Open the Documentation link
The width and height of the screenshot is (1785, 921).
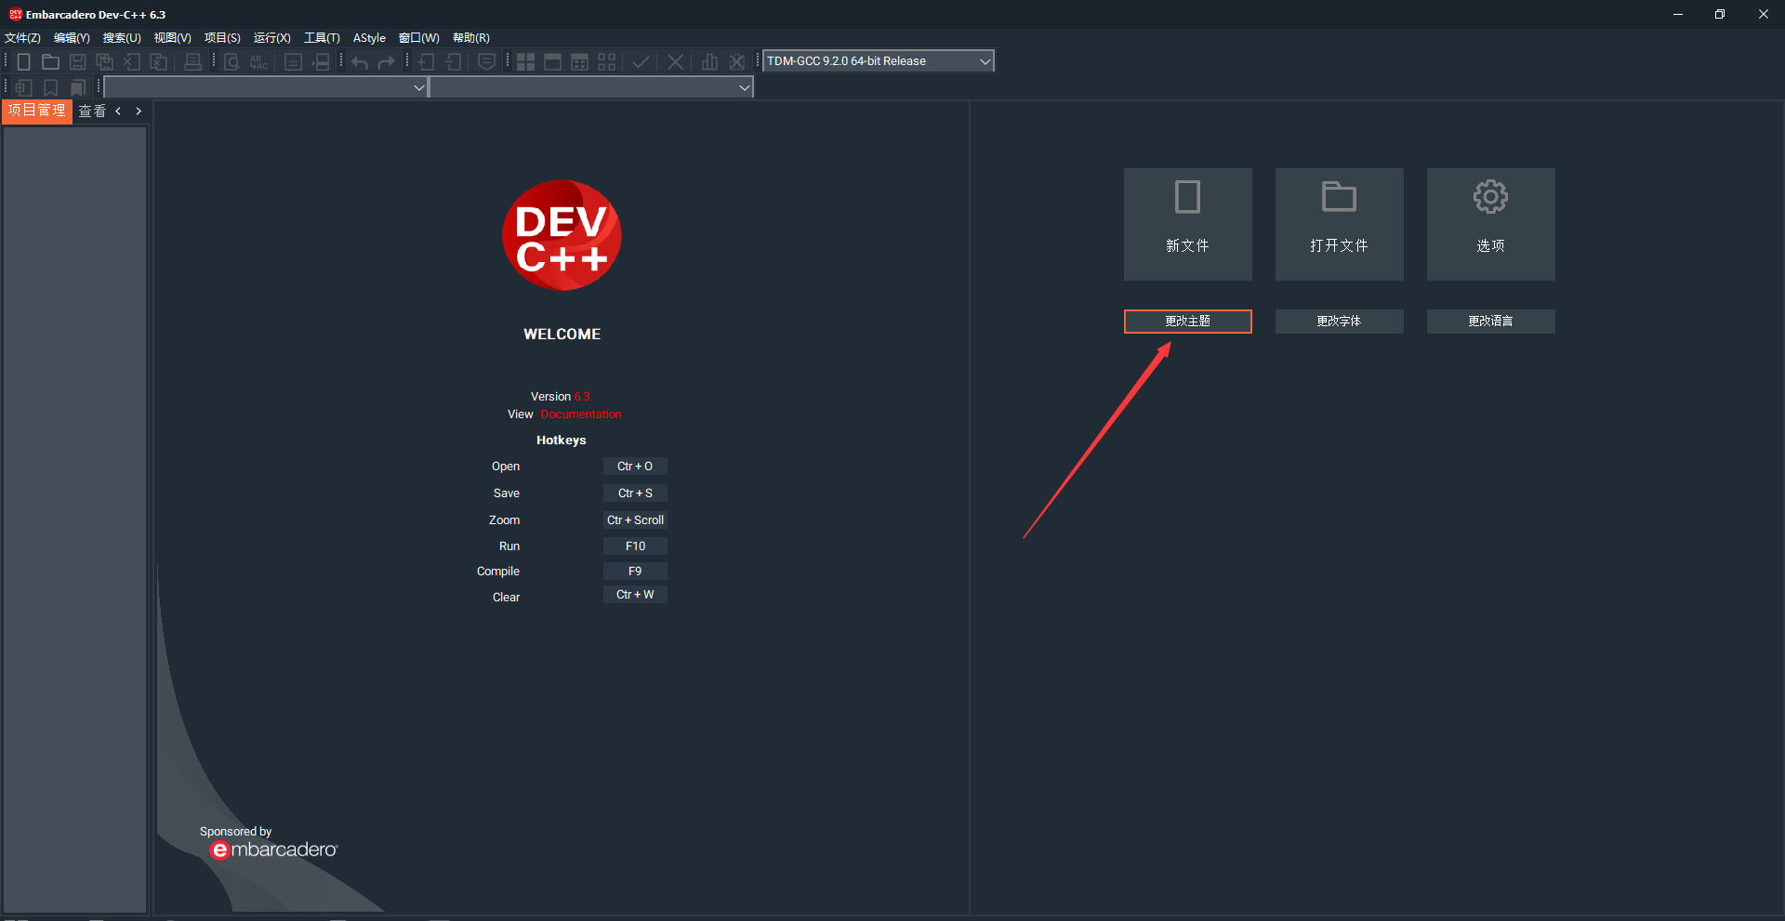coord(580,414)
